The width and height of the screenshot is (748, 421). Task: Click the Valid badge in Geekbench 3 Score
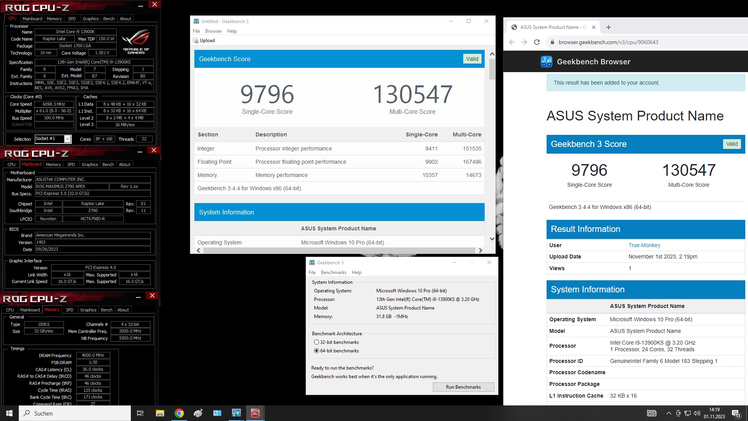(732, 144)
